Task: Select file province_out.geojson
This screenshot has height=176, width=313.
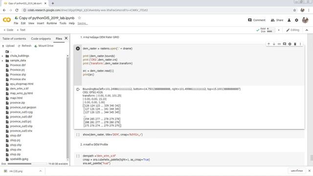Action: tap(23, 108)
